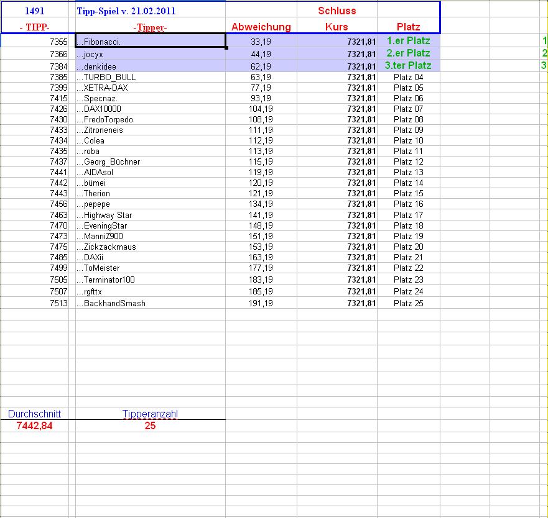This screenshot has height=518, width=548.
Task: Click the tipper count value 25
Action: [151, 425]
